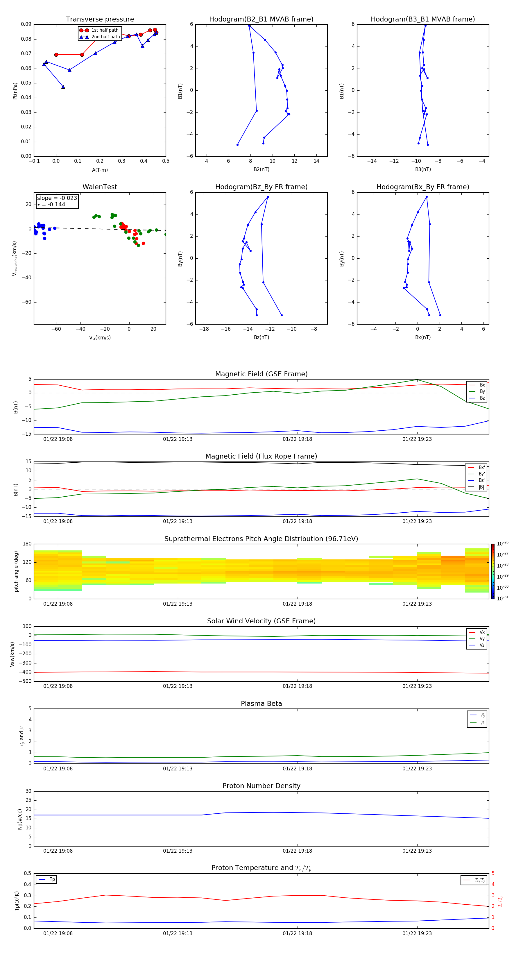Screen dimensions: 523x959
Task: Click the 'Transverse pressure' plot title
Action: pyautogui.click(x=100, y=19)
